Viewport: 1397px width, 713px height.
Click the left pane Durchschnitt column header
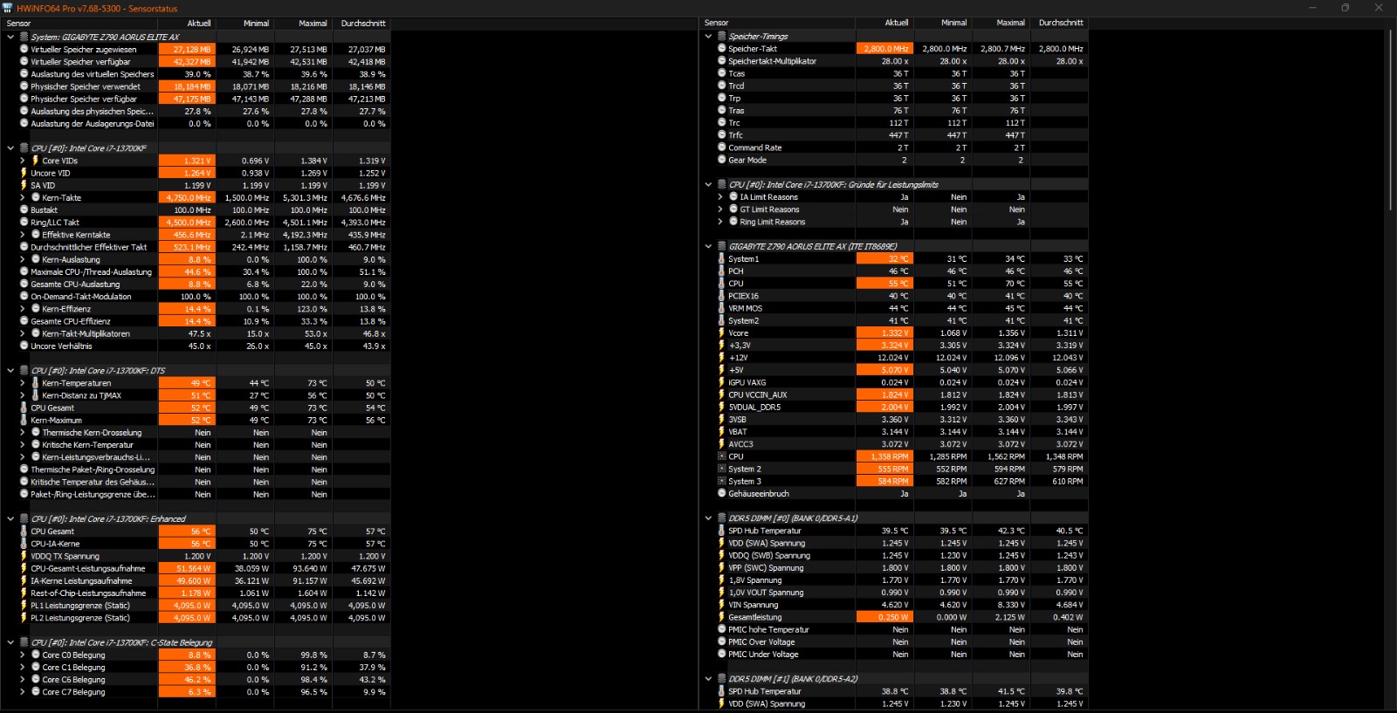(x=361, y=24)
